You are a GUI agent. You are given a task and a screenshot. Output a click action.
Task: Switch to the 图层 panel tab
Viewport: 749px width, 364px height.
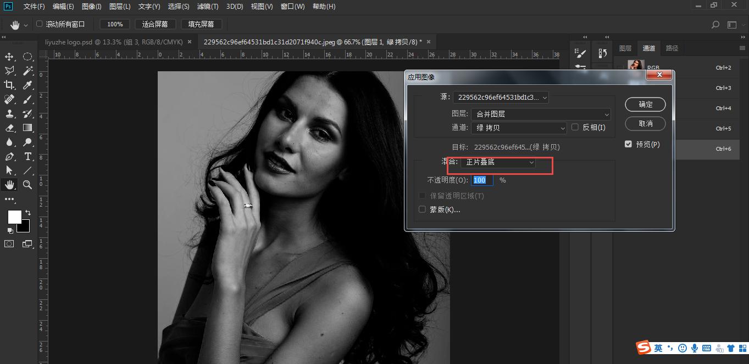coord(625,48)
